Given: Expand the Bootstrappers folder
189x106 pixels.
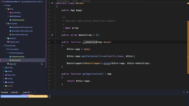Looking at the screenshot, I should coord(8,53).
